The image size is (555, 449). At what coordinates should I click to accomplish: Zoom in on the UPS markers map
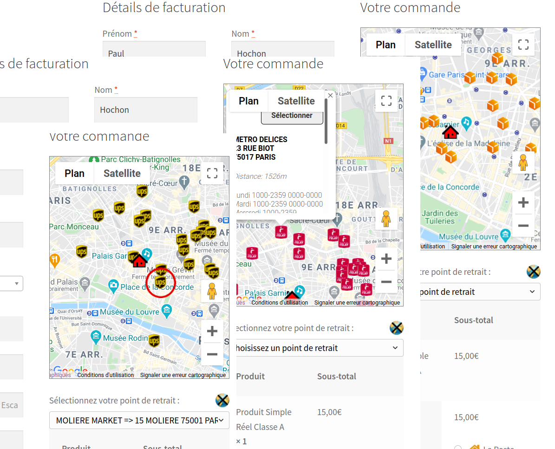click(x=212, y=331)
